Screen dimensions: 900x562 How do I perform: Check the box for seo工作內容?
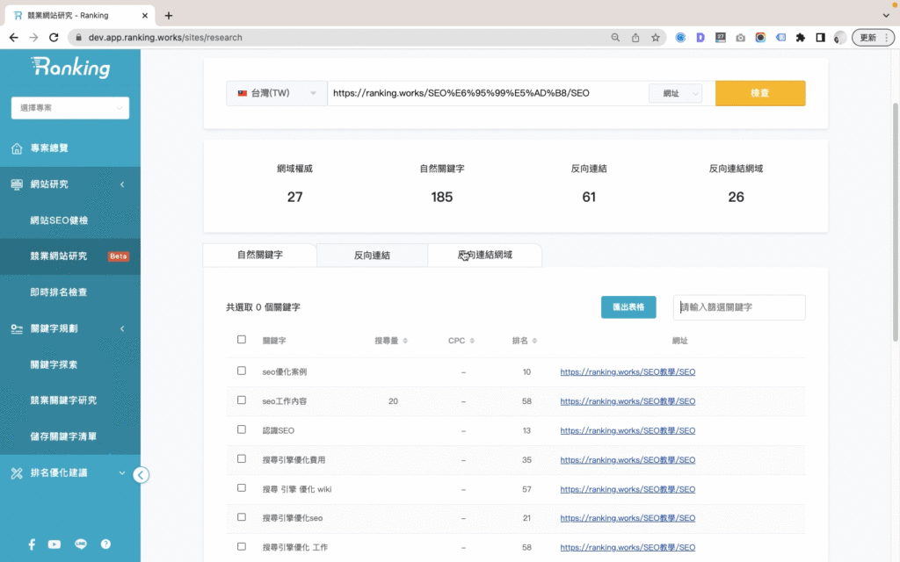pyautogui.click(x=242, y=400)
